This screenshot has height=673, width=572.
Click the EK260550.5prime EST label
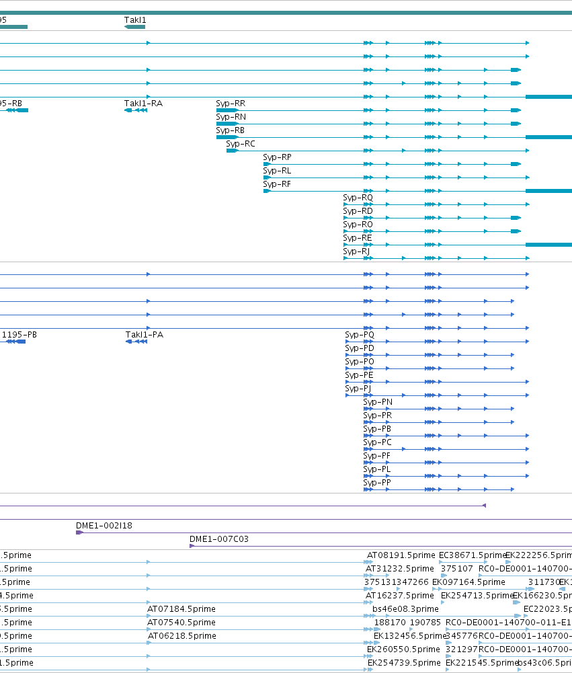(403, 649)
